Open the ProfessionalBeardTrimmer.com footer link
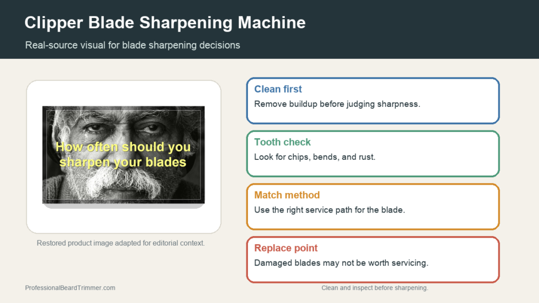The image size is (539, 303). point(70,288)
